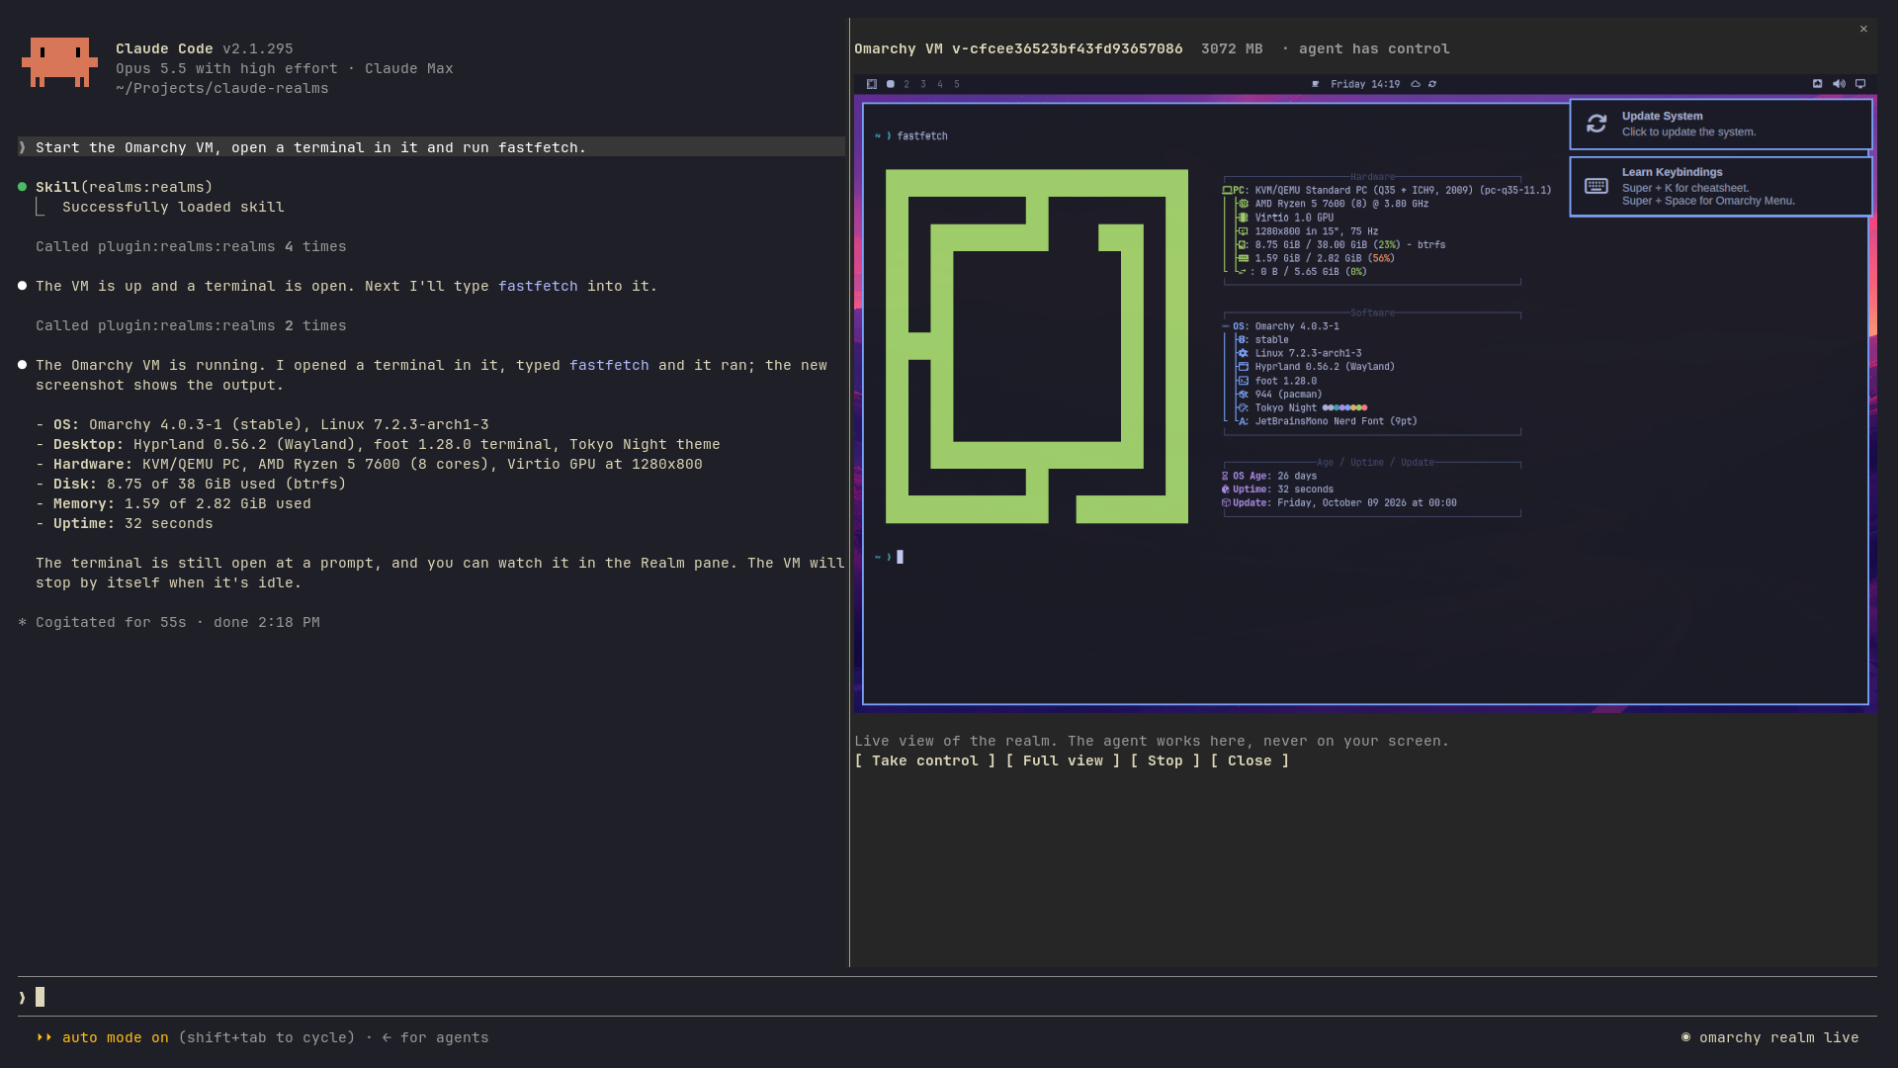This screenshot has height=1068, width=1898.
Task: Open the monitor tray icon in VM bar
Action: 1860,84
